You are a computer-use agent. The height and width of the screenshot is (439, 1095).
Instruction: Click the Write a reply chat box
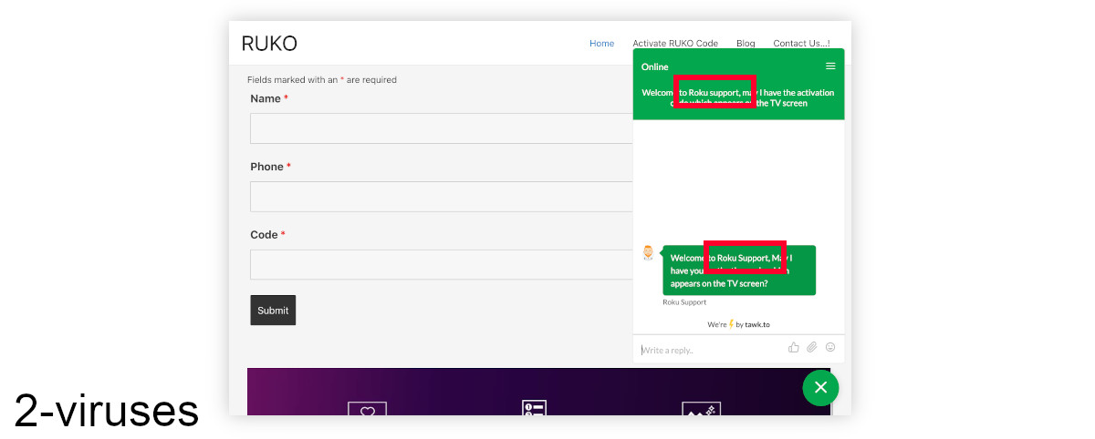(712, 350)
